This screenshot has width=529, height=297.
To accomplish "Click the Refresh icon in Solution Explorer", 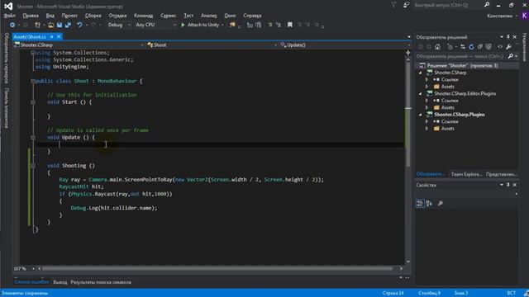I will [x=471, y=47].
